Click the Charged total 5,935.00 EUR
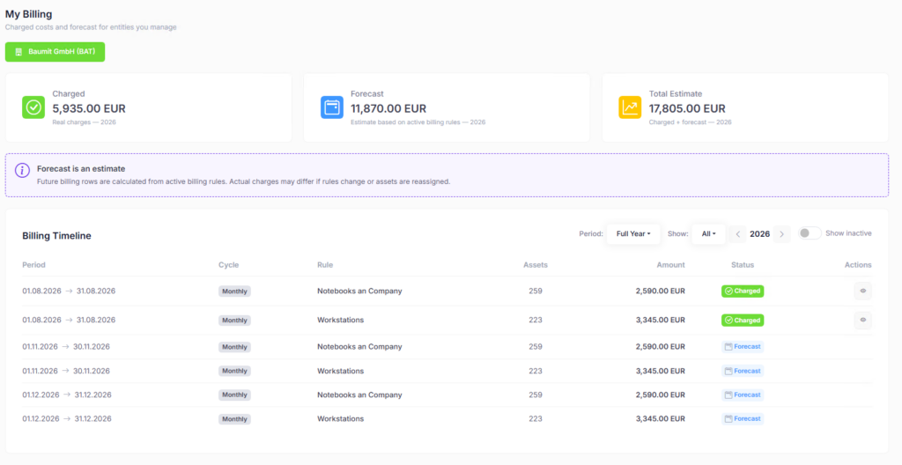 89,108
